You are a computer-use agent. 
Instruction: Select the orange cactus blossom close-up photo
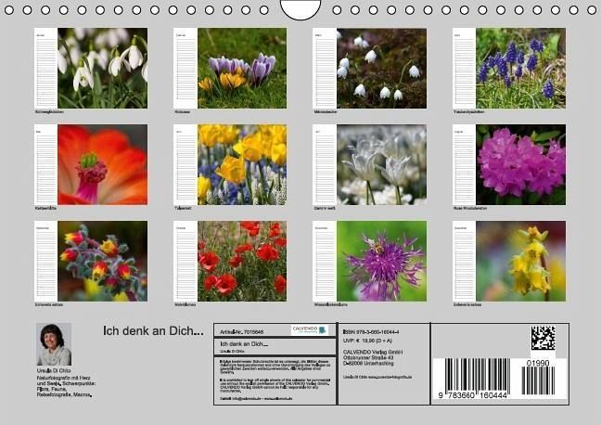coord(102,164)
